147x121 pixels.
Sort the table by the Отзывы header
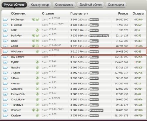point(138,14)
